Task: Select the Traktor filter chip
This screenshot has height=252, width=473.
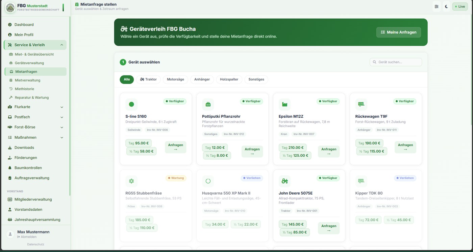Action: click(148, 79)
